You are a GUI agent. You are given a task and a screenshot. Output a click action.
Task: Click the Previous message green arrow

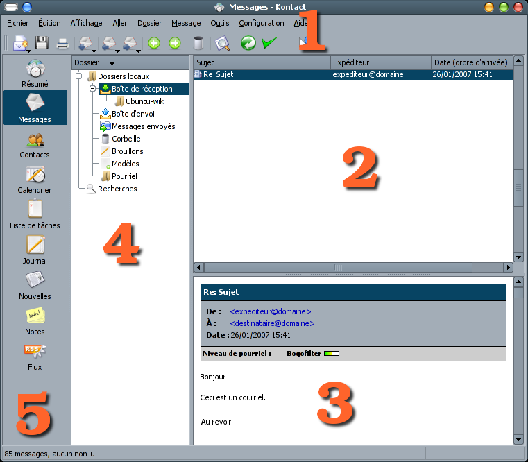click(154, 44)
